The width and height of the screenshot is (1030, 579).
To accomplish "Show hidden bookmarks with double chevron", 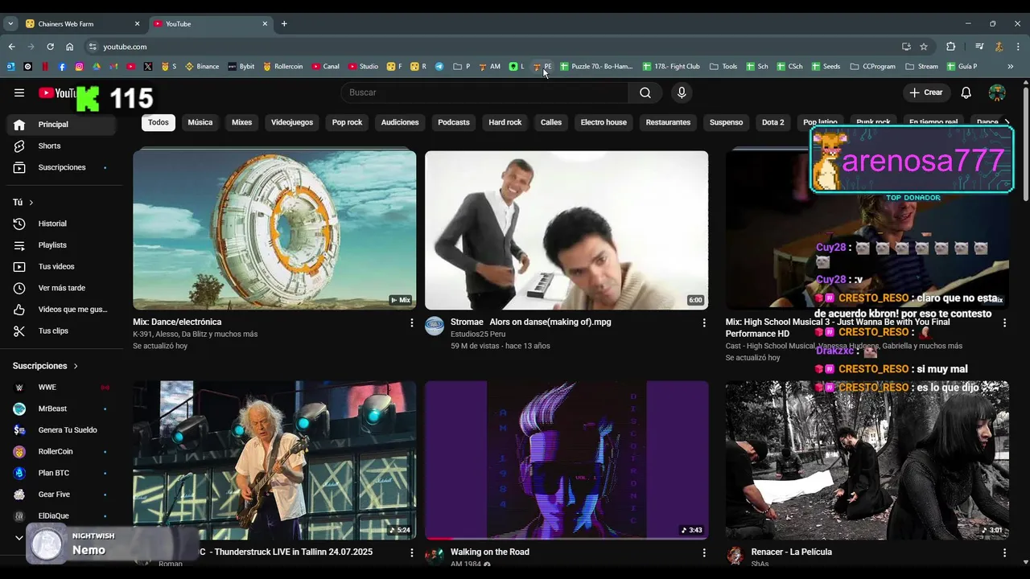I will click(x=1010, y=67).
